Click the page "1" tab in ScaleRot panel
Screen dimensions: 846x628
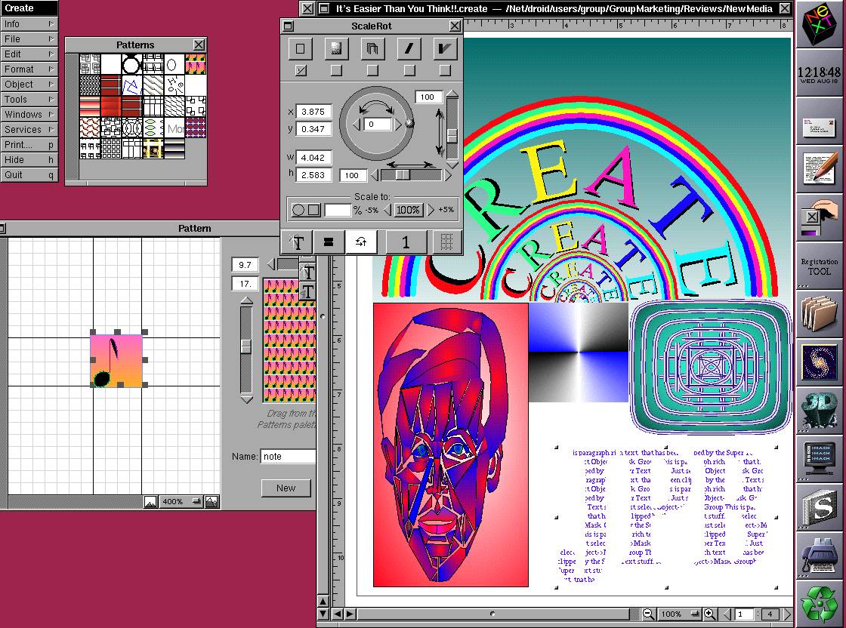[x=405, y=242]
